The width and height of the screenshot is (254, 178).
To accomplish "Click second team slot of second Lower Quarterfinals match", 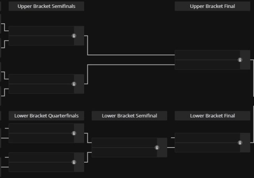I will pos(41,167).
